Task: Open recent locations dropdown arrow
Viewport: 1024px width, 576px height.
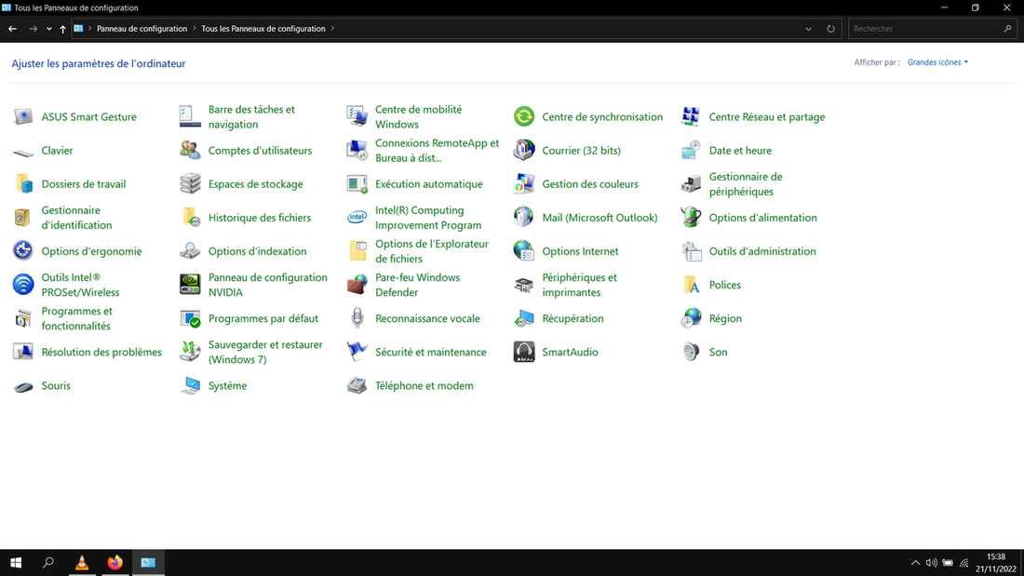Action: click(49, 29)
